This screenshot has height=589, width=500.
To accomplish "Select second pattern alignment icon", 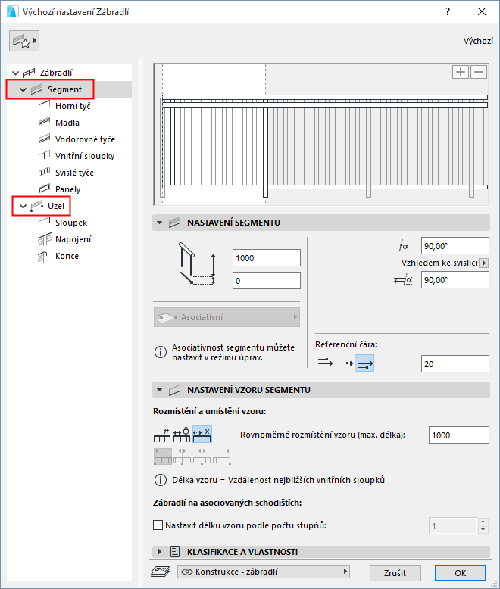I will 183,456.
